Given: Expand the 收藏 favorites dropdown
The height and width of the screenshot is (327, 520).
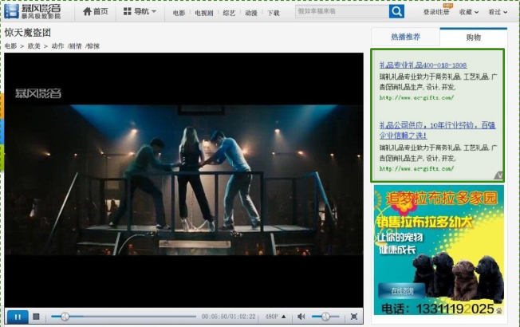Looking at the screenshot, I should pos(469,12).
